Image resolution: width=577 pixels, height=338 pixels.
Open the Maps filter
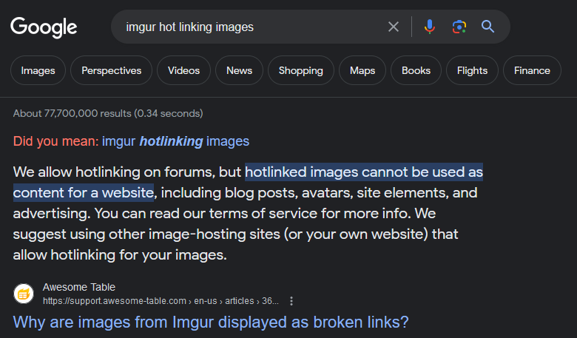tap(362, 71)
